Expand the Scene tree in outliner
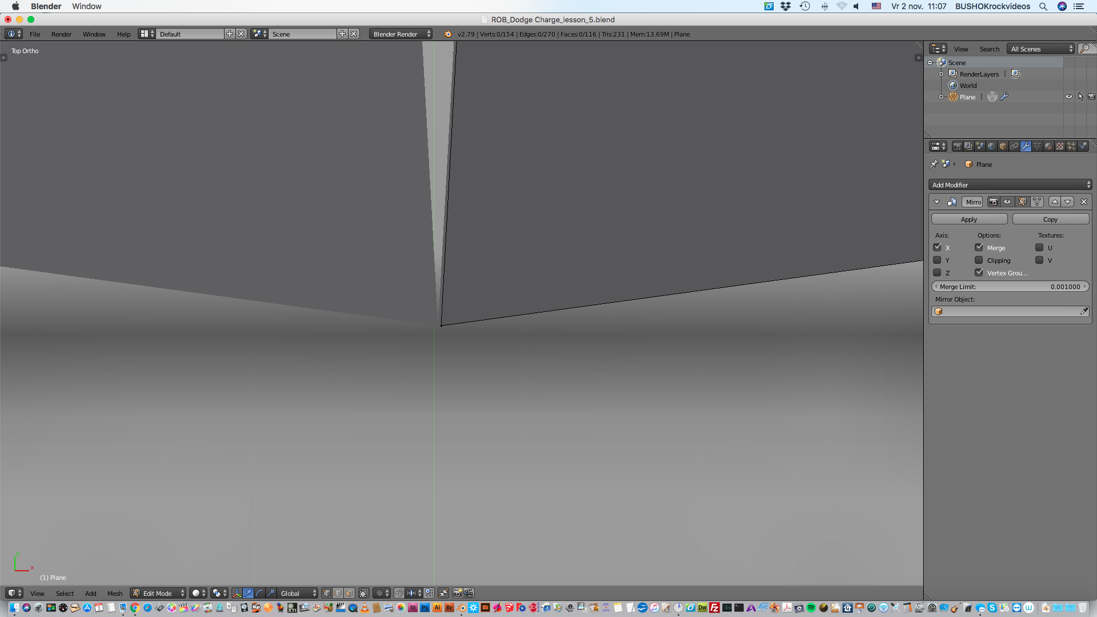The height and width of the screenshot is (617, 1097). (931, 62)
